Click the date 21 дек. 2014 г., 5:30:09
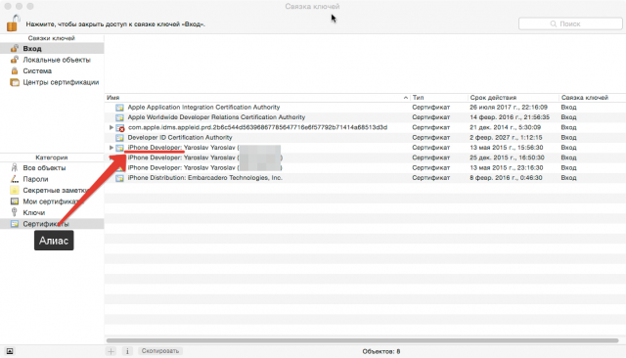The height and width of the screenshot is (358, 626). point(505,127)
